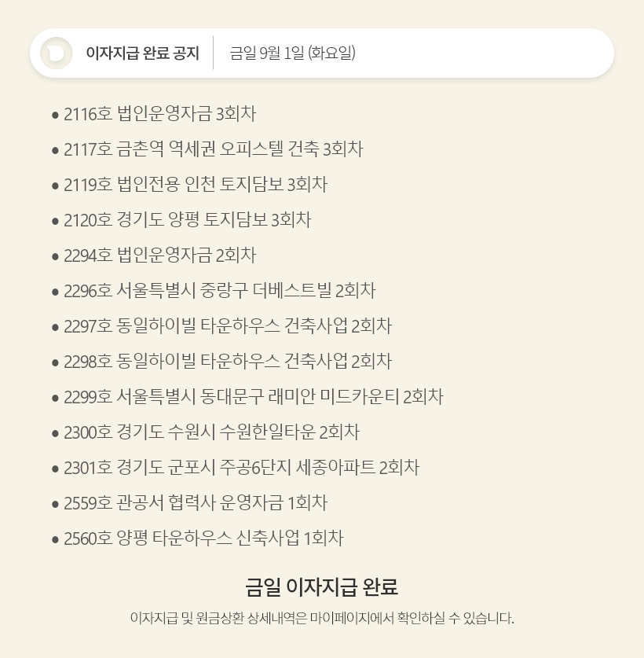Open 2296호 서울특별시 중랑구 더베스트빌 entry

[219, 291]
